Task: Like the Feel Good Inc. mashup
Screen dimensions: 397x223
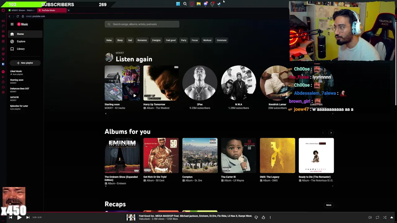Action: coord(263,217)
